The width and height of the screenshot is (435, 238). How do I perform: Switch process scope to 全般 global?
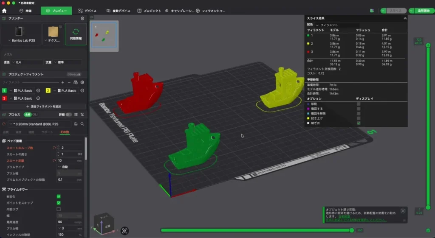tap(28, 115)
